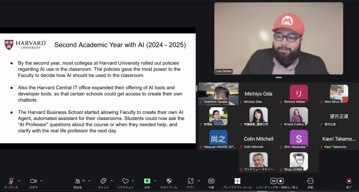Viewport: 359px width, 192px height.
Task: Open the apps icon
Action: tap(190, 181)
